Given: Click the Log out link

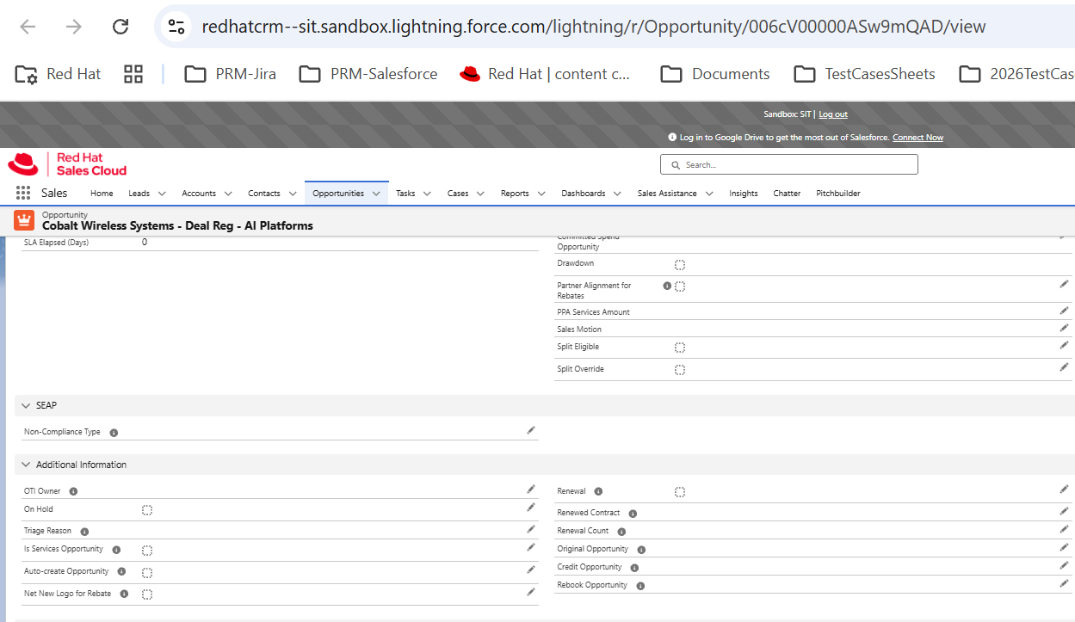Looking at the screenshot, I should coord(833,114).
